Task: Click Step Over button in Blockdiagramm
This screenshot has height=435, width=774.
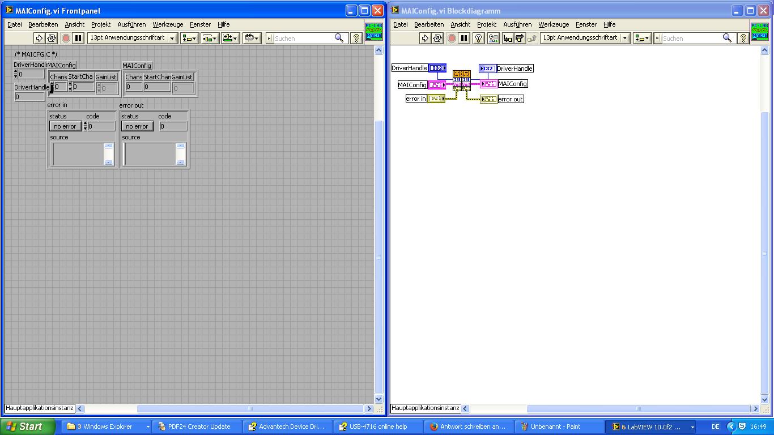Action: tap(520, 38)
